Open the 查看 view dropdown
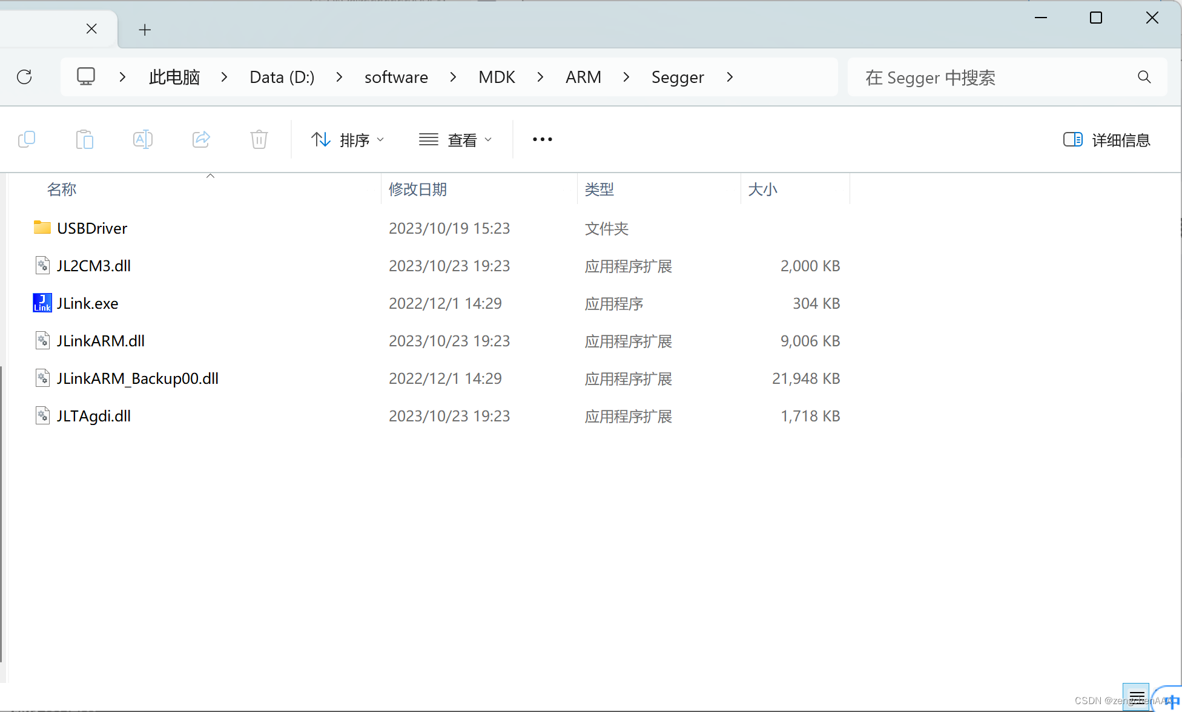 pos(455,140)
